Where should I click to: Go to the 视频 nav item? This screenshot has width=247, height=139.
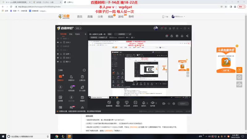pyautogui.click(x=111, y=17)
